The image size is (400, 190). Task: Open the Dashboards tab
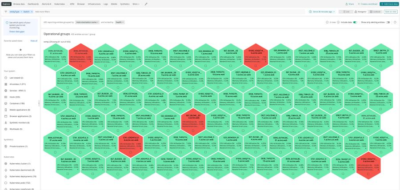tap(33, 4)
